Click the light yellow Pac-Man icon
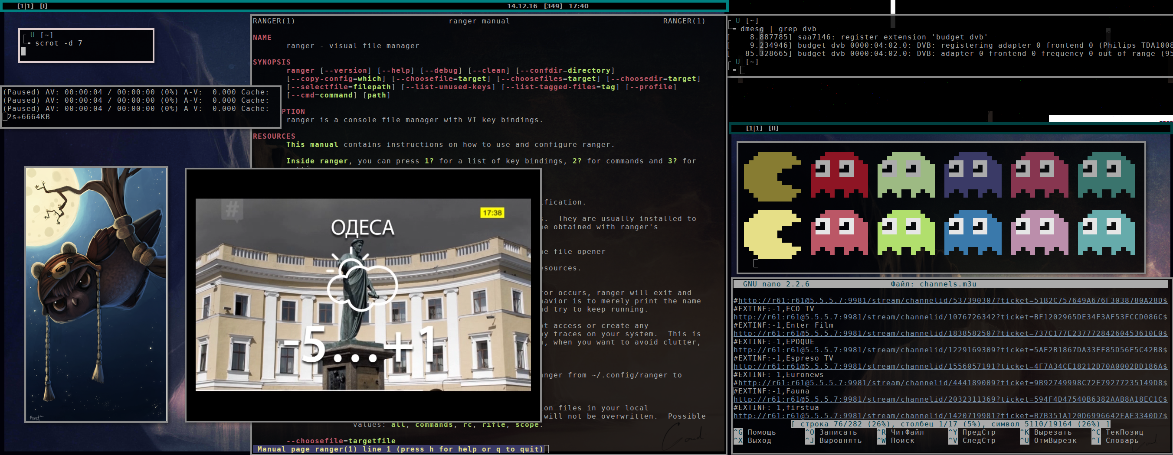1173x455 pixels. click(x=772, y=234)
